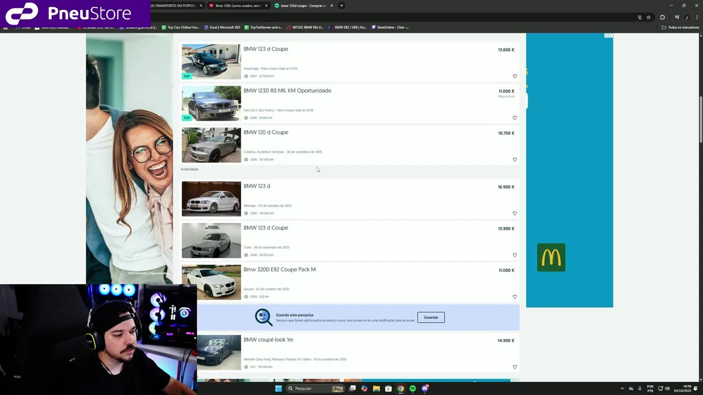Screen dimensions: 703x395
Task: Click the price '14.900 €'
Action: tap(506, 340)
